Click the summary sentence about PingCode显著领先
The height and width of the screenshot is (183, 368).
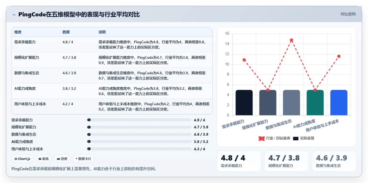[84, 169]
